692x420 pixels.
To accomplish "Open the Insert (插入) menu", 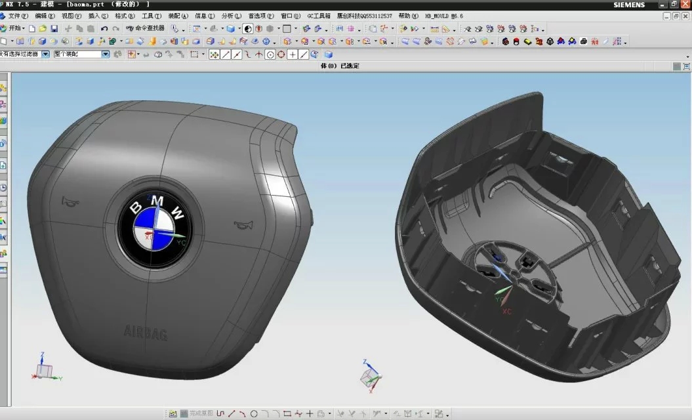I will (x=98, y=16).
